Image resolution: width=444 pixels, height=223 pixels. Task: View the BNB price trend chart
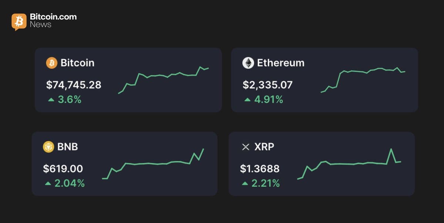(x=153, y=164)
